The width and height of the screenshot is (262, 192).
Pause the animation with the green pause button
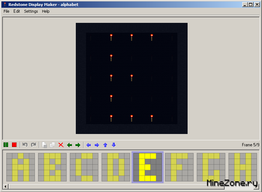[6, 145]
